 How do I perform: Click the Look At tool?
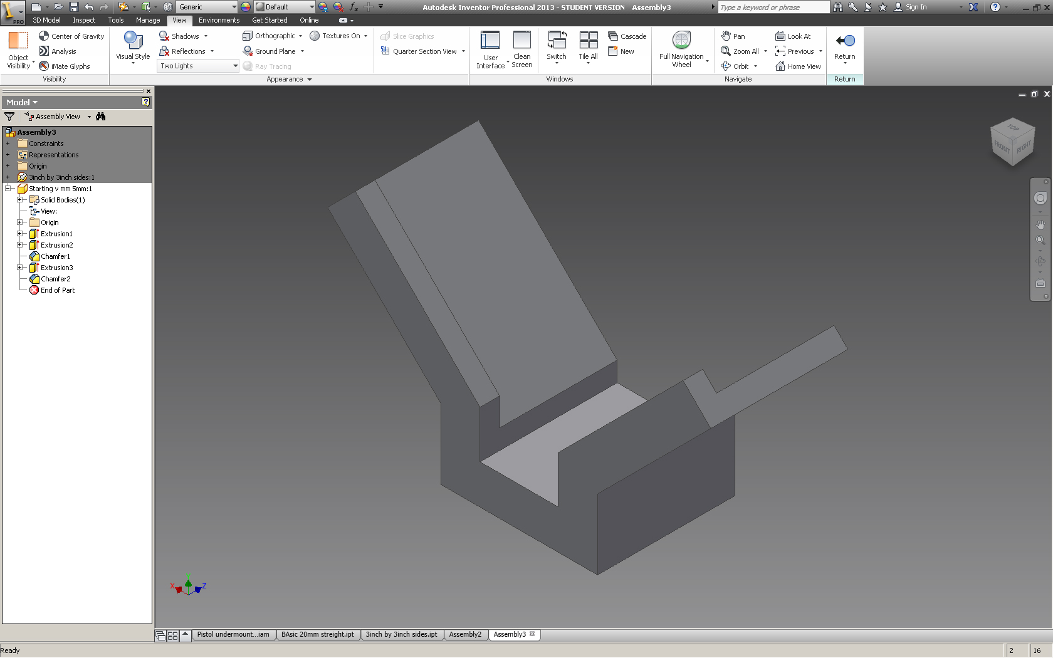click(x=793, y=36)
